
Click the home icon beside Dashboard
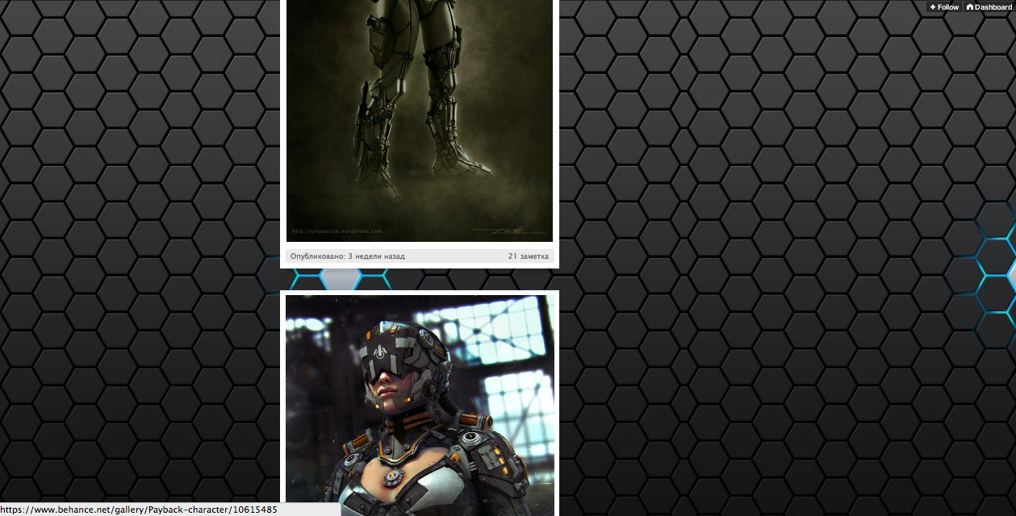coord(969,7)
